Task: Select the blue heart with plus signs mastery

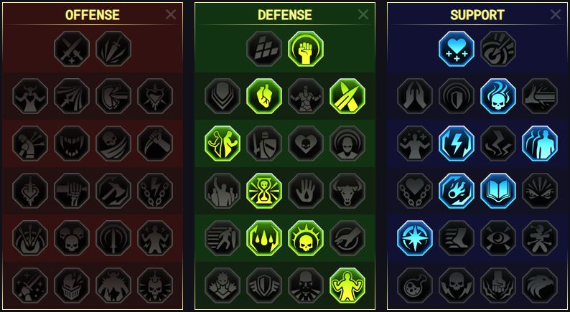Action: (457, 49)
